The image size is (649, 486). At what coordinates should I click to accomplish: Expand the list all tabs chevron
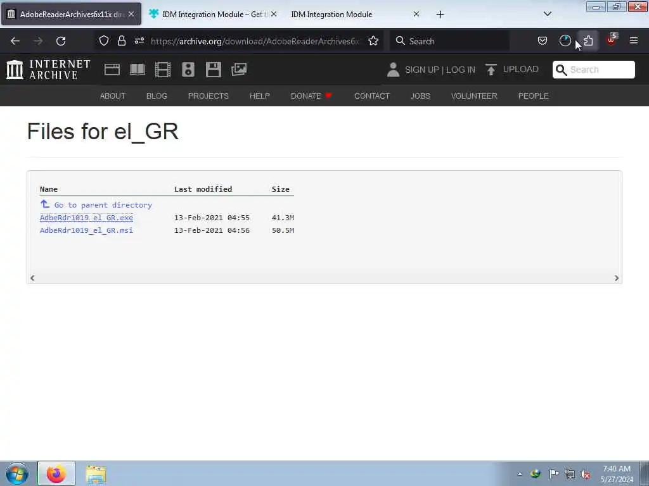pyautogui.click(x=547, y=14)
